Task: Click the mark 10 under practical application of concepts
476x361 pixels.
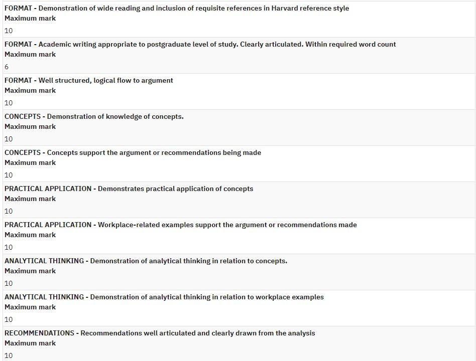Action: pos(9,211)
